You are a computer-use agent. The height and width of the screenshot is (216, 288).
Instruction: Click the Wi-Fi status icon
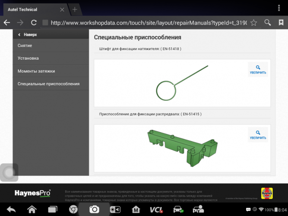[x=261, y=210]
